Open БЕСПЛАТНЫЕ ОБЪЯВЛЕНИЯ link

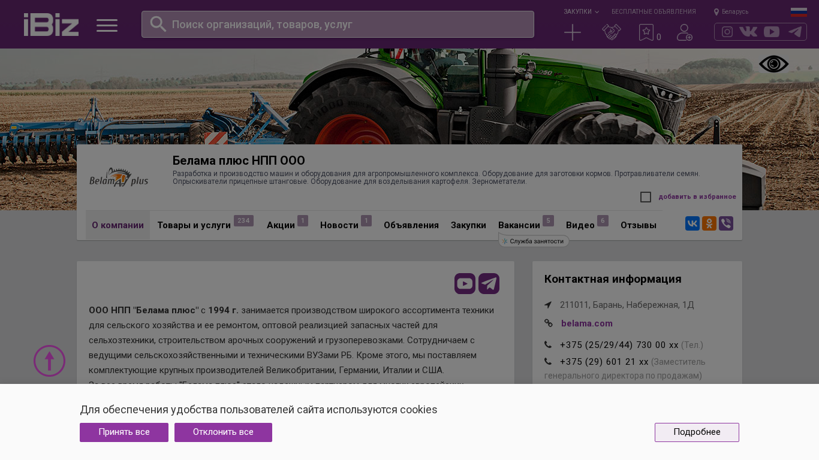[654, 12]
